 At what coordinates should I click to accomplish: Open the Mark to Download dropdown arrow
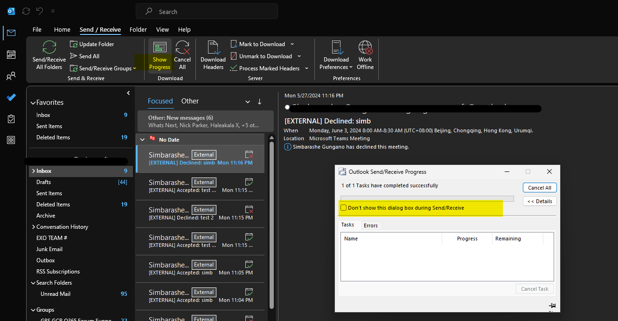click(x=292, y=44)
